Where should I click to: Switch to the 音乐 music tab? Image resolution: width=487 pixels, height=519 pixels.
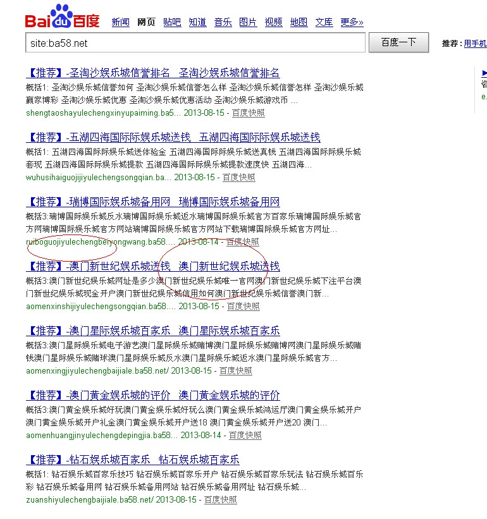click(x=223, y=22)
